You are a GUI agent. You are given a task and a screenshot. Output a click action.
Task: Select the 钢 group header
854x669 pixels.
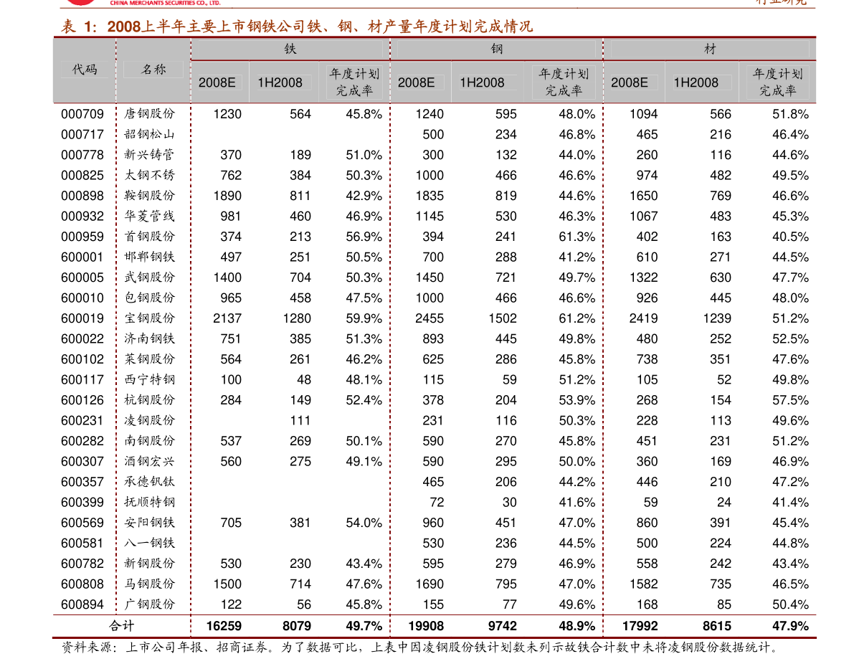coord(496,49)
